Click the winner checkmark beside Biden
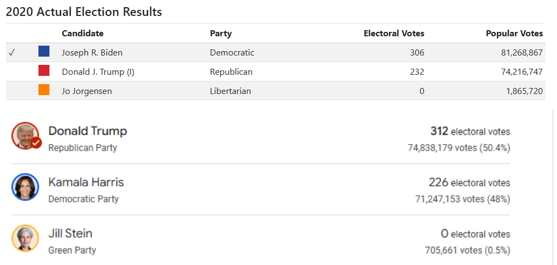 12,53
